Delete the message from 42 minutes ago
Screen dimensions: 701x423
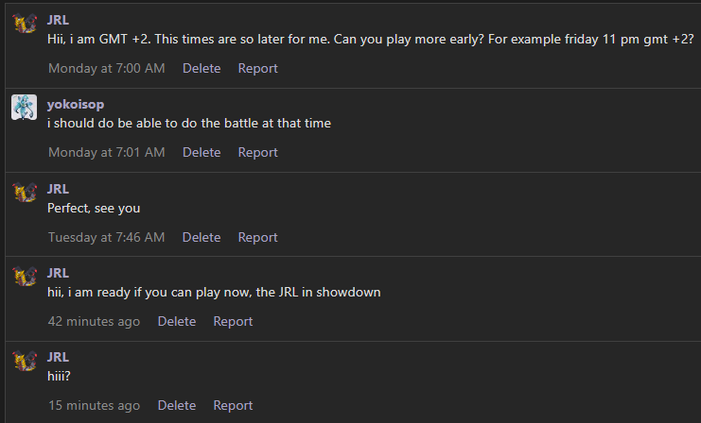coord(177,321)
